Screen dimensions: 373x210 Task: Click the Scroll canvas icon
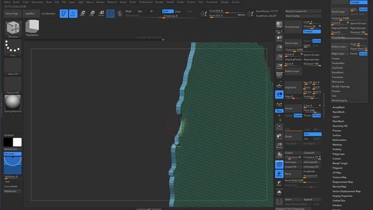pyautogui.click(x=279, y=38)
